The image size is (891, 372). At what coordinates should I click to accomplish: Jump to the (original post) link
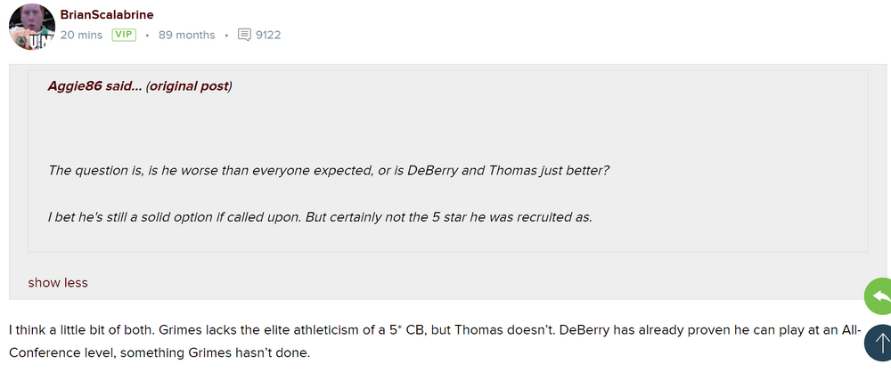[x=189, y=86]
